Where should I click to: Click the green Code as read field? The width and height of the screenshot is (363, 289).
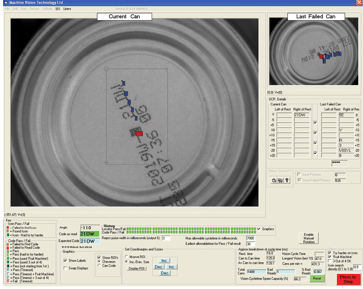pyautogui.click(x=90, y=234)
